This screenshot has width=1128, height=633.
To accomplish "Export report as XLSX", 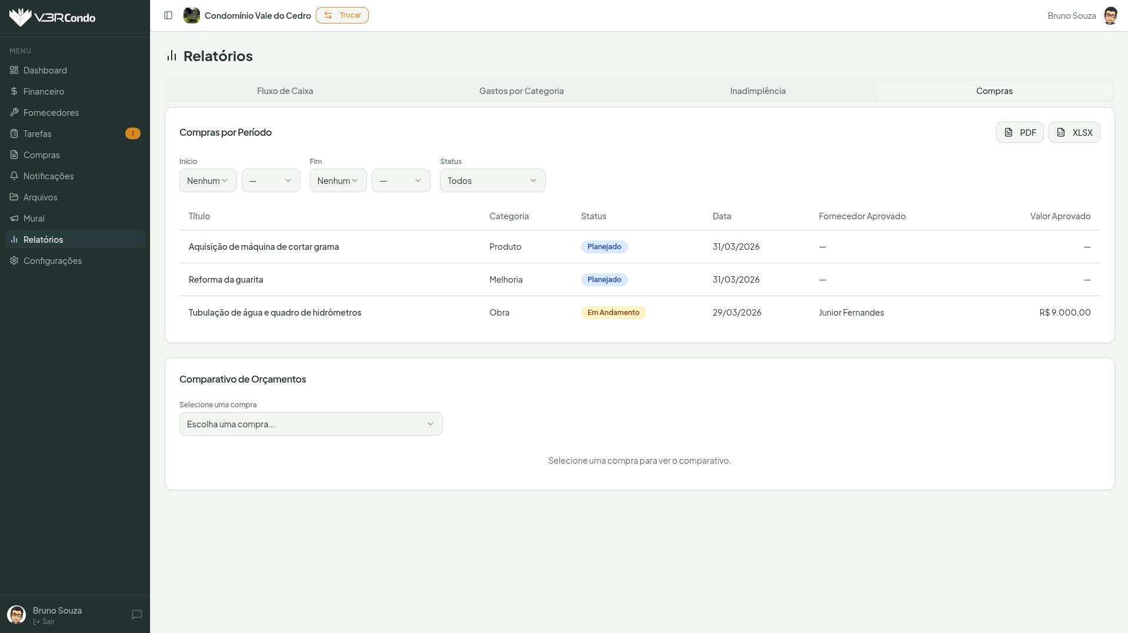I will 1074,132.
